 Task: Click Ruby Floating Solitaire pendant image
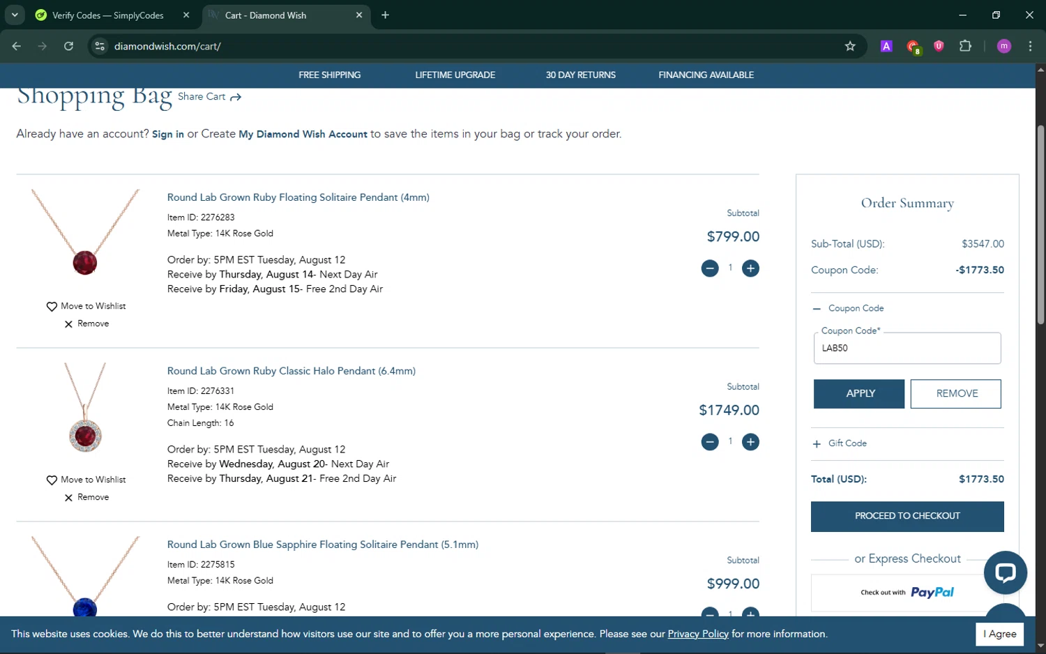pos(85,233)
